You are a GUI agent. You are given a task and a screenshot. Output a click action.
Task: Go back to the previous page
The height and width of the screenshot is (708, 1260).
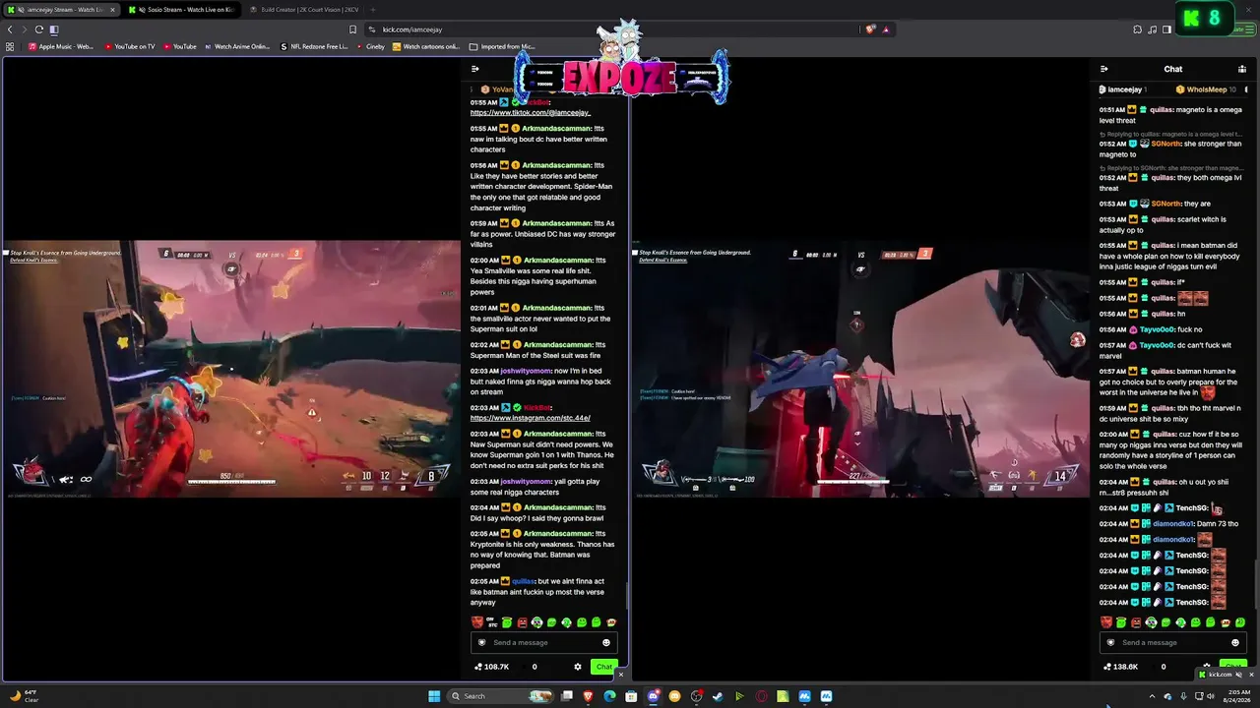tap(10, 29)
